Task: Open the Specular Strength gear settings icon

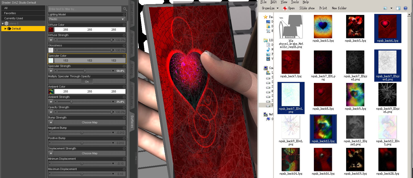Action: click(x=124, y=66)
